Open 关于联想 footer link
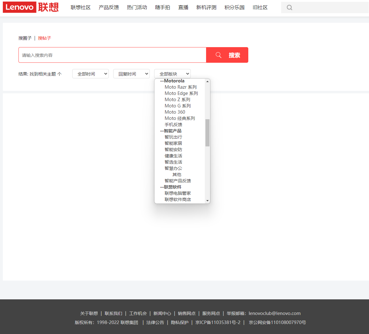 89,313
